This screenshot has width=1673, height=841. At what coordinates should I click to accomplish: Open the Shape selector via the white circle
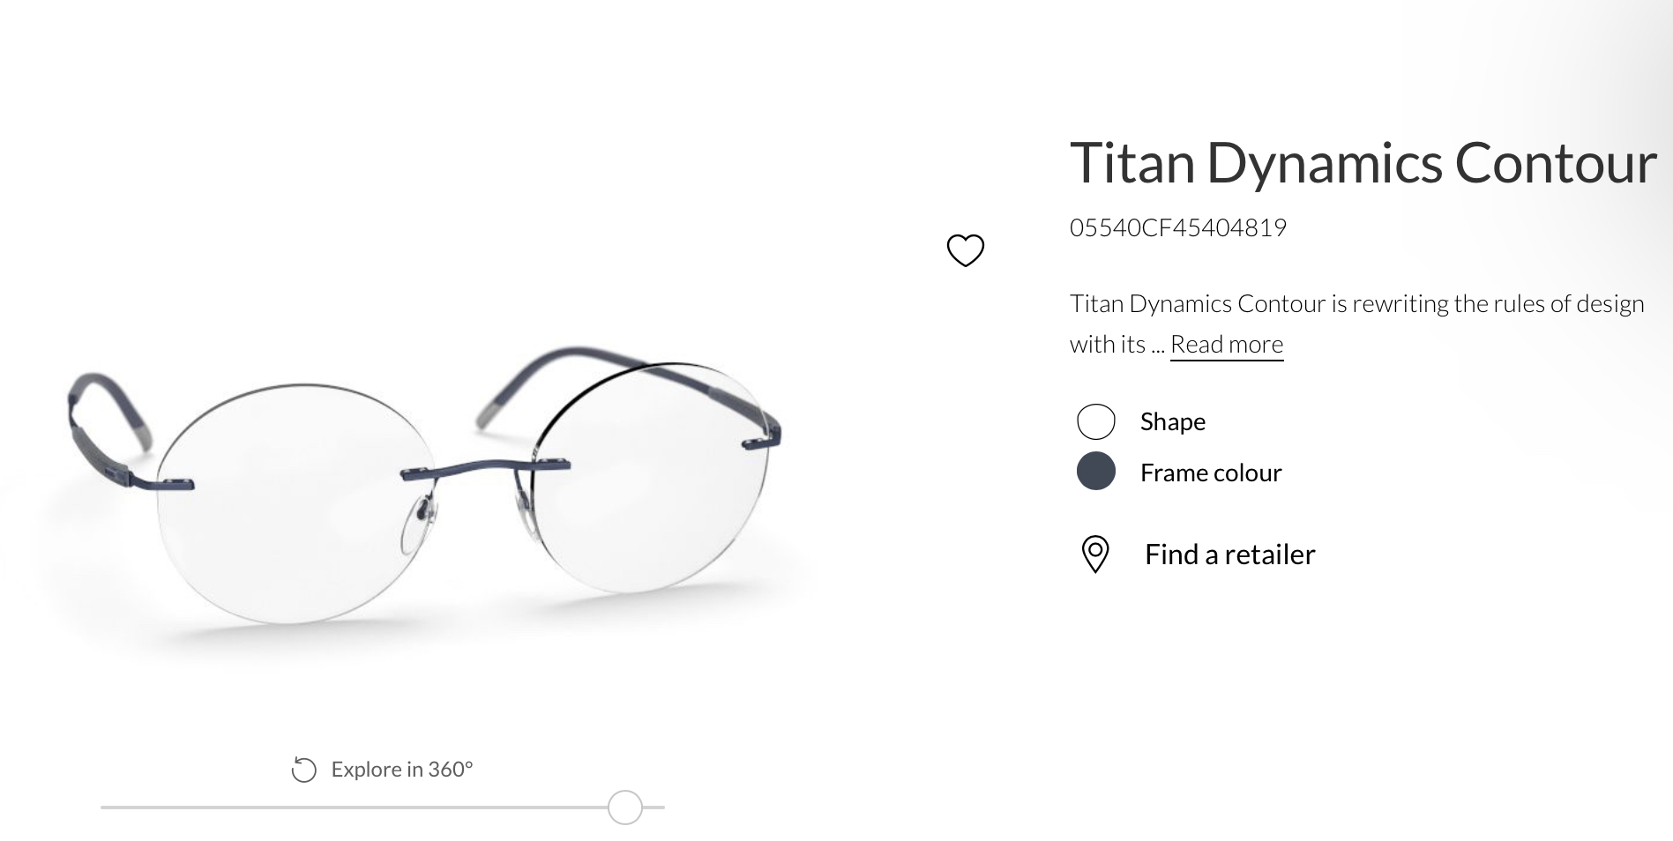pyautogui.click(x=1095, y=421)
